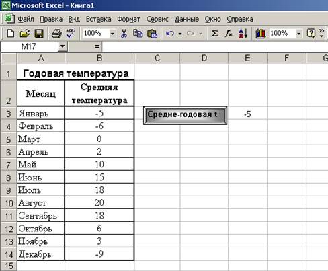The image size is (328, 271).
Task: Open the Help question mark icon
Action: (x=311, y=34)
